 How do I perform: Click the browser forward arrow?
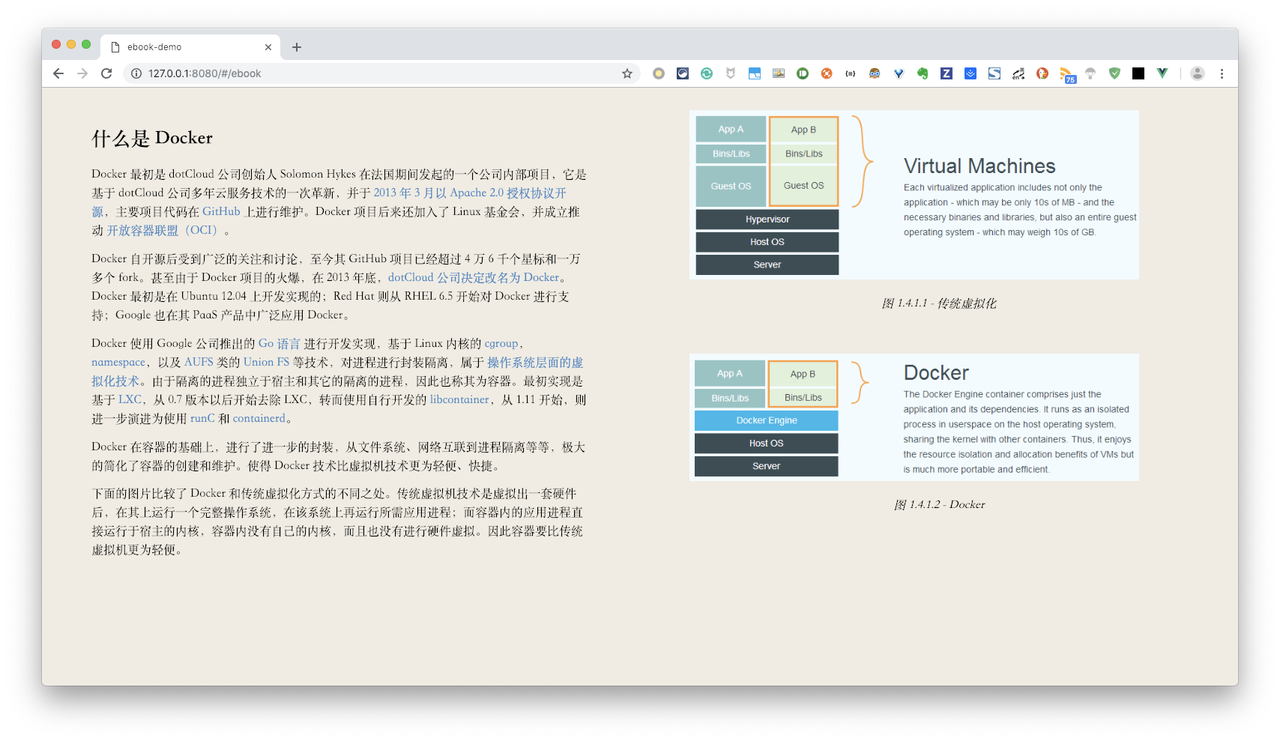point(82,73)
